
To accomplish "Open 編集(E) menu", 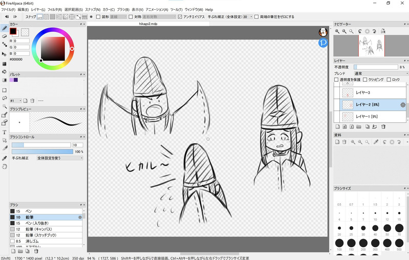I will pyautogui.click(x=23, y=10).
